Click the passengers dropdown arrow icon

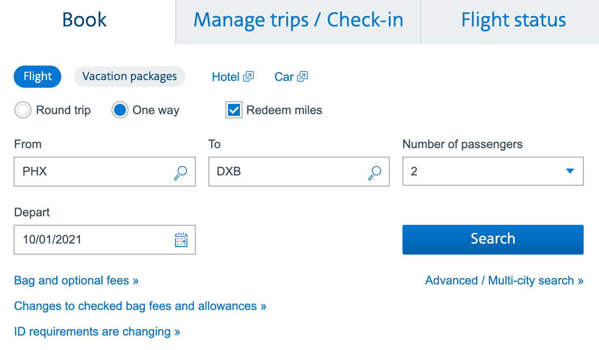tap(570, 171)
